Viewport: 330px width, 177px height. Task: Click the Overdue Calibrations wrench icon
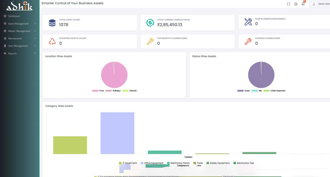(x=248, y=41)
